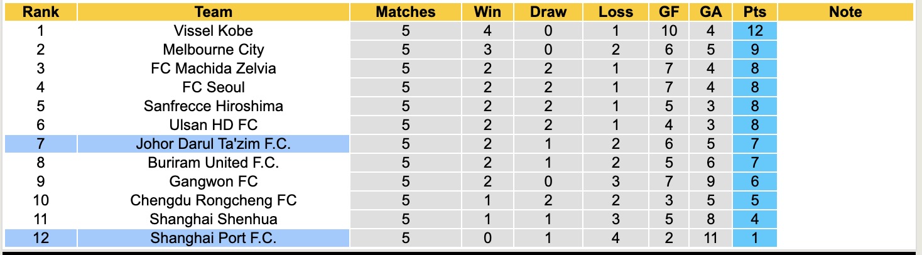922x255 pixels.
Task: Select the Gangwon FC team name
Action: pyautogui.click(x=213, y=182)
